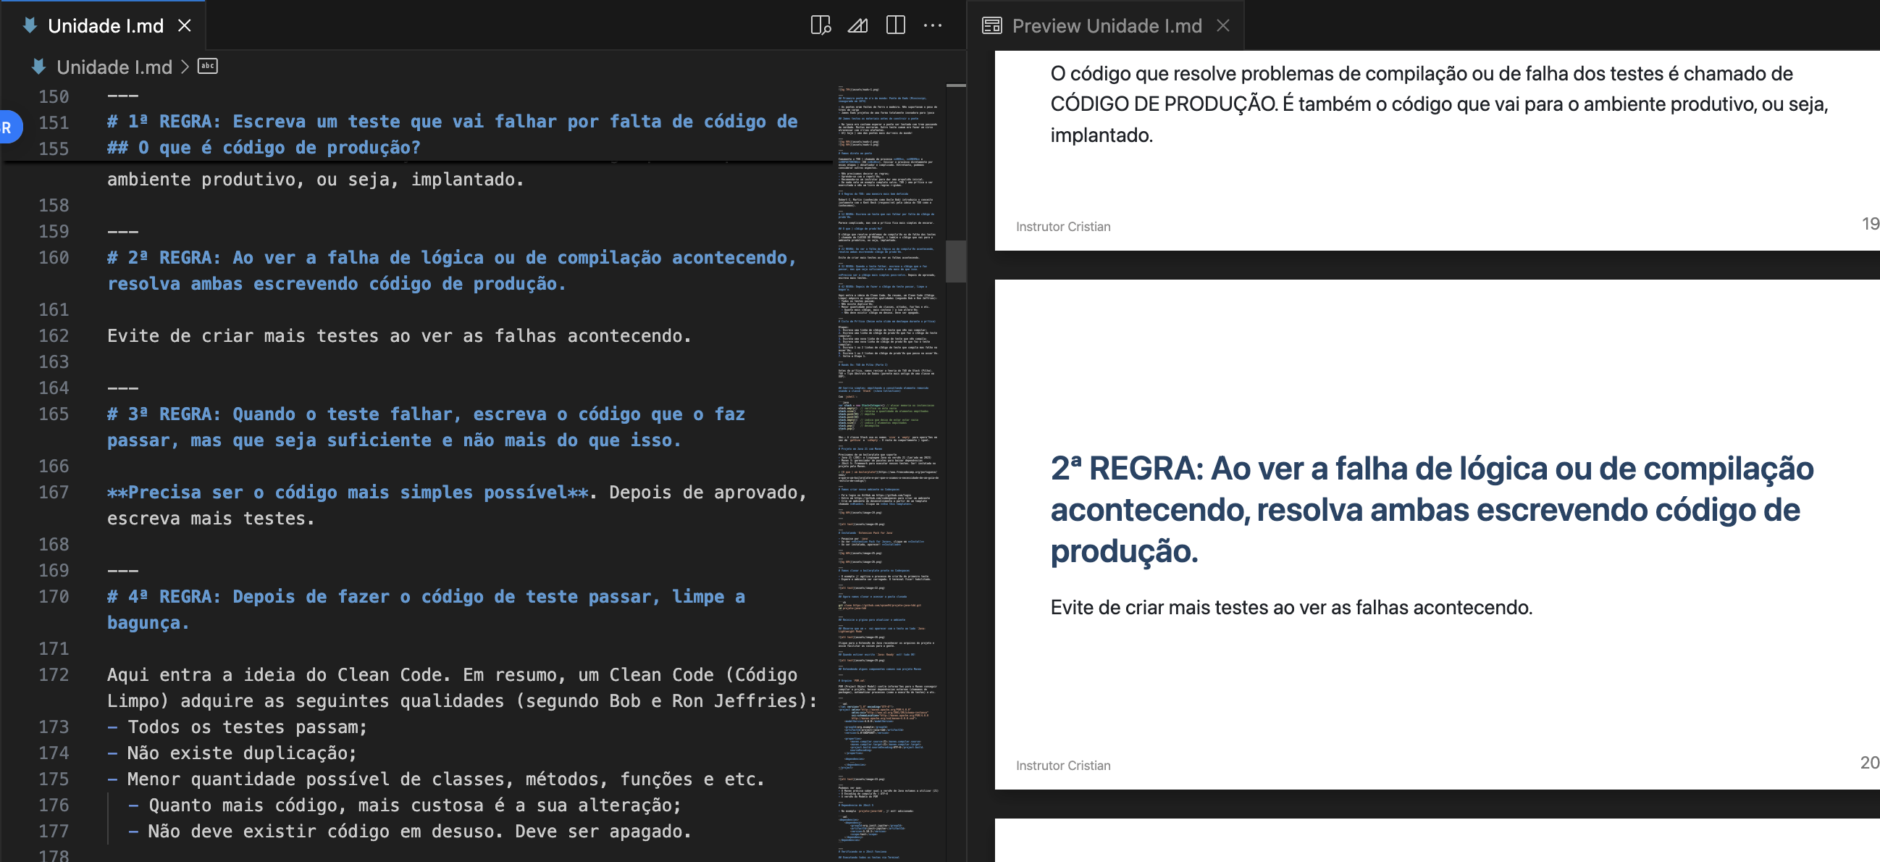Jump to sticky line '# 1ª REGRA: Escreva um teste'
This screenshot has height=862, width=1880.
(x=452, y=121)
